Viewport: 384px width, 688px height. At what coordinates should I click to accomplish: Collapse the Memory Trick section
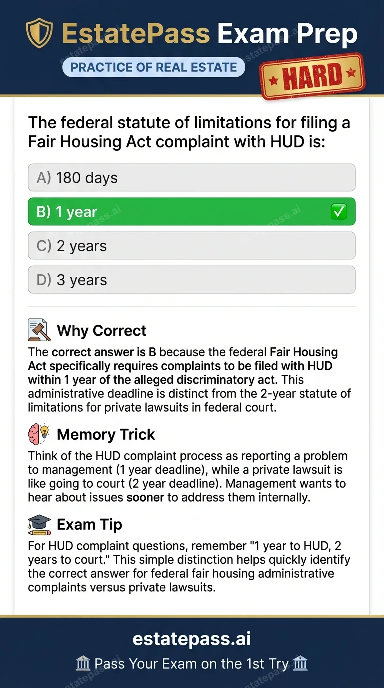pos(106,434)
